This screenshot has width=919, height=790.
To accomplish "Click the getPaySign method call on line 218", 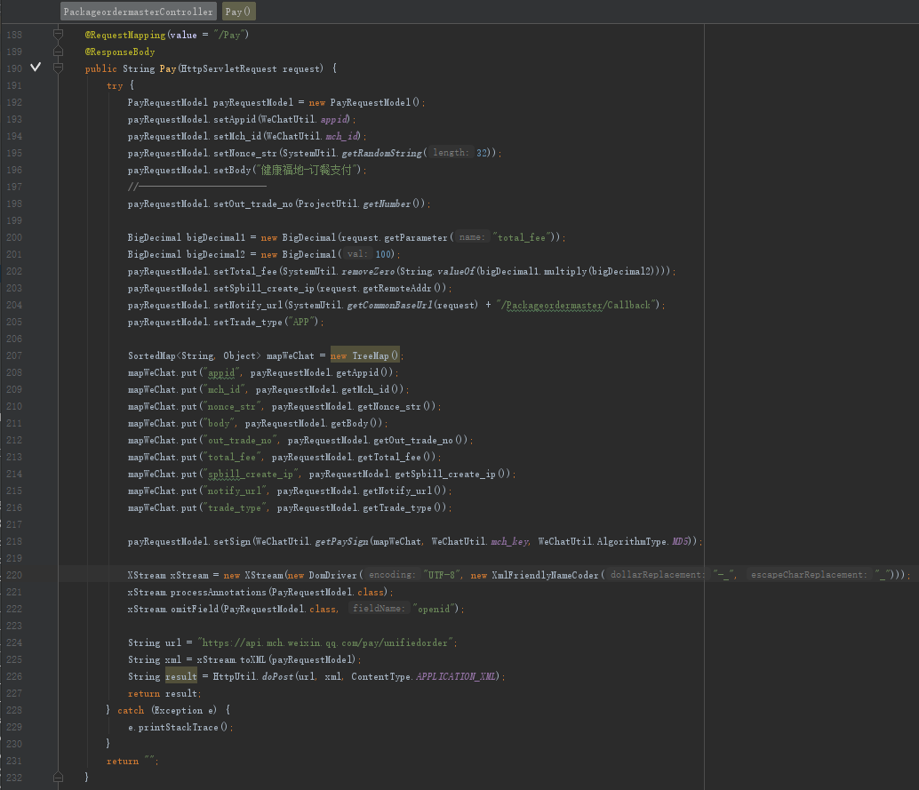I will click(x=341, y=541).
